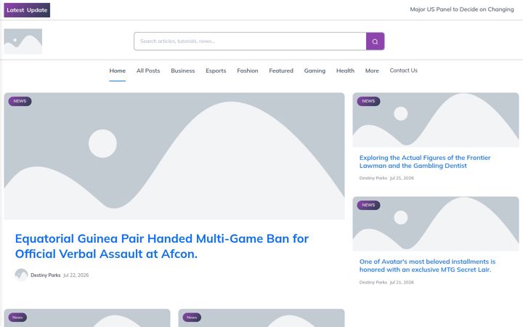This screenshot has height=327, width=523.
Task: Go to the All Posts page
Action: (148, 70)
